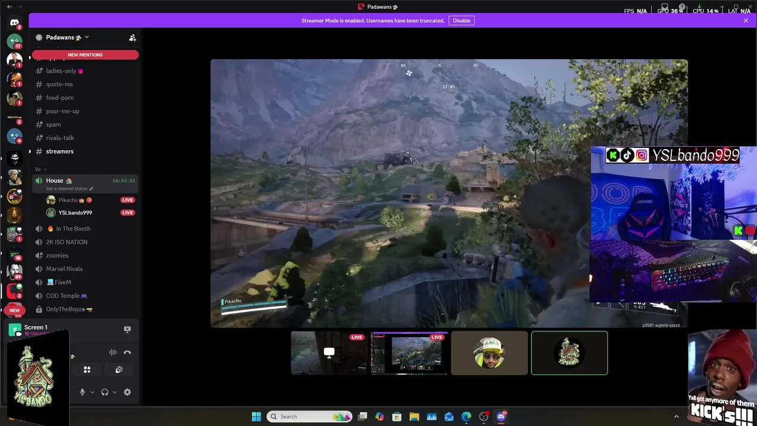
Task: Click the taskbar Search box
Action: tap(309, 417)
